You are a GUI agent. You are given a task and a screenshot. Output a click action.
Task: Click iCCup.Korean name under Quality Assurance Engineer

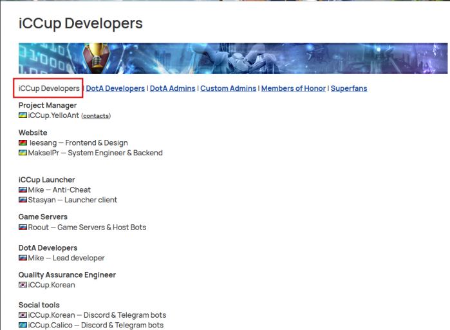(52, 285)
